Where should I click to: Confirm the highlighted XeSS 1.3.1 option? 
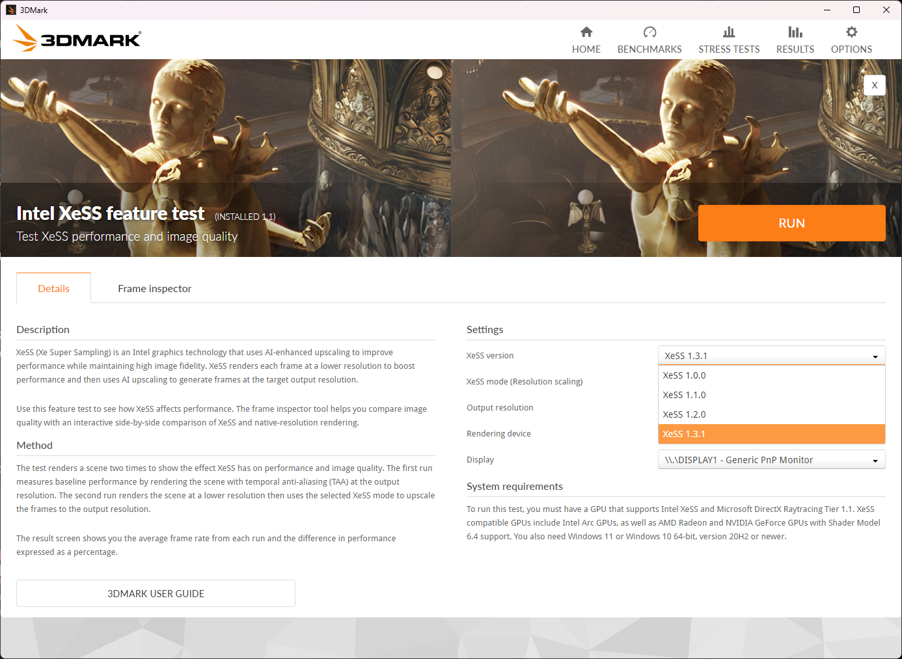coord(684,434)
